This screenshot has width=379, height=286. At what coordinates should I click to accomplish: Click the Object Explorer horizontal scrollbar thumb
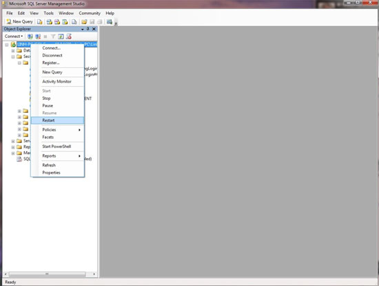[47, 274]
